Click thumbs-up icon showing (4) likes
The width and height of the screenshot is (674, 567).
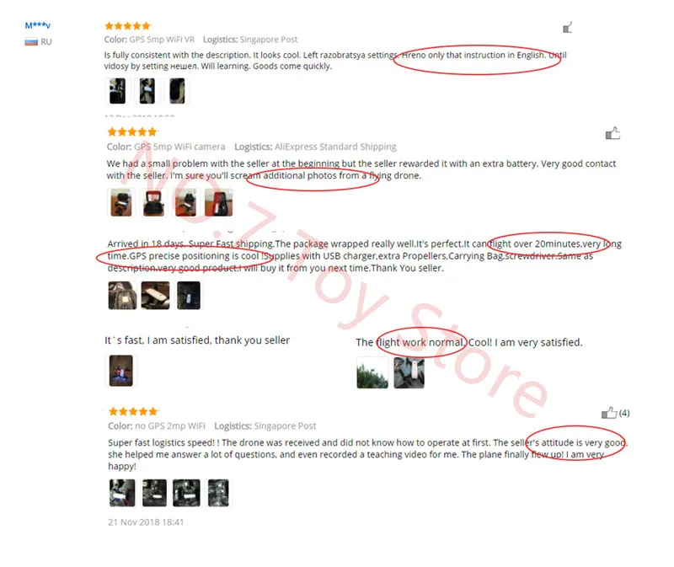tap(609, 413)
